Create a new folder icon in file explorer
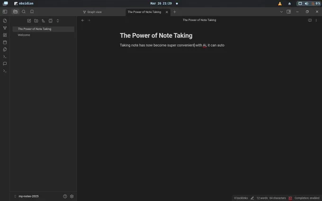Viewport: 322px width, 201px height. [36, 21]
